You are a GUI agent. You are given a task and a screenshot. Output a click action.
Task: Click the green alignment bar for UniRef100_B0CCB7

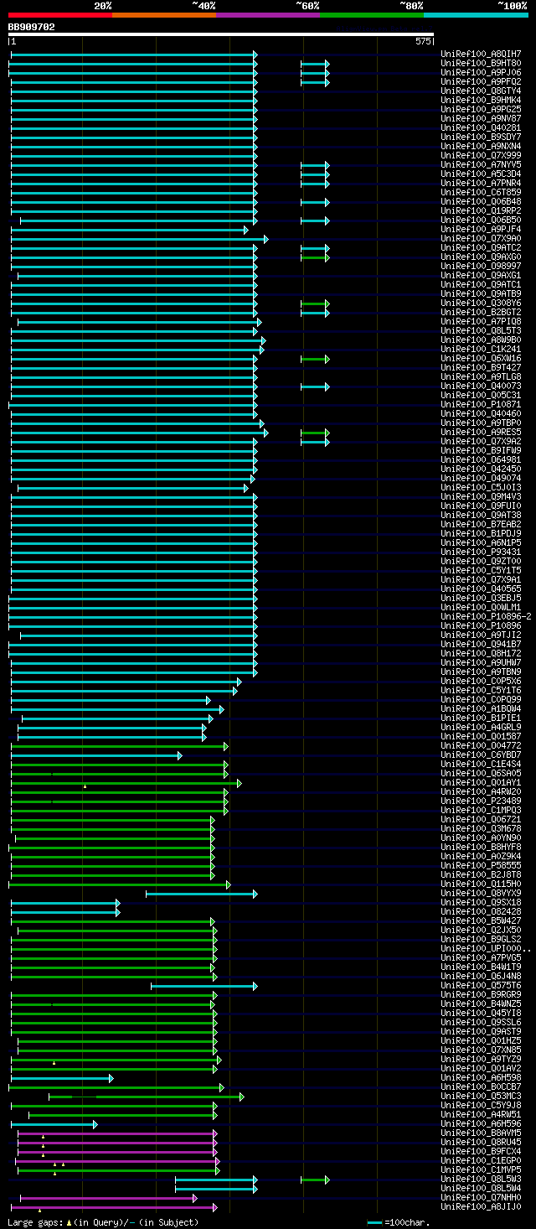point(116,1087)
